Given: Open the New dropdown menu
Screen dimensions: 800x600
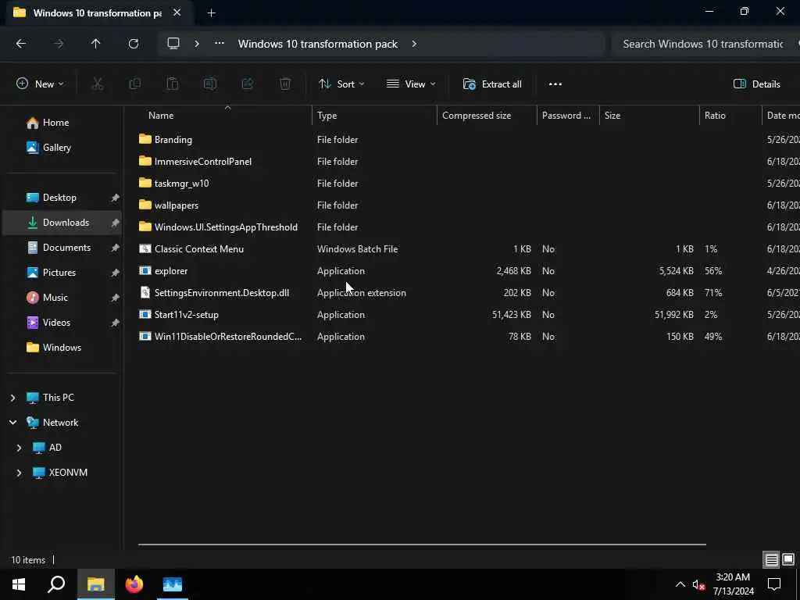Looking at the screenshot, I should coord(40,84).
